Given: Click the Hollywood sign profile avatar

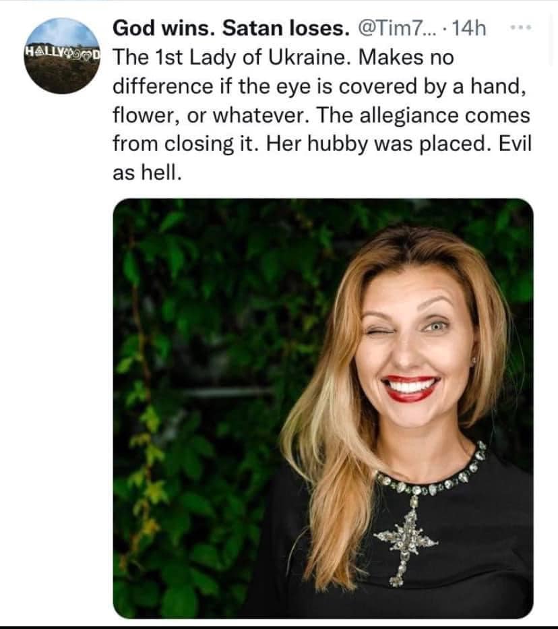Looking at the screenshot, I should point(61,55).
